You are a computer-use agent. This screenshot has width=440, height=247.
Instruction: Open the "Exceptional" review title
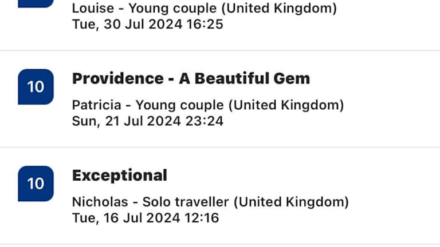click(120, 176)
